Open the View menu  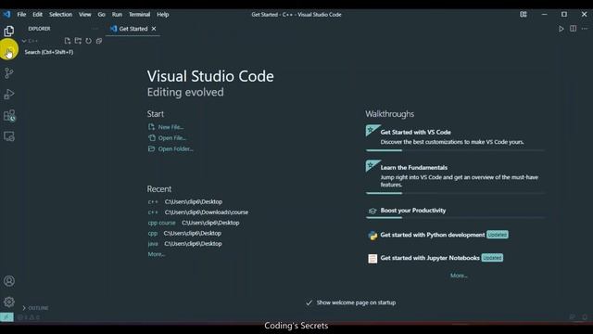point(84,15)
